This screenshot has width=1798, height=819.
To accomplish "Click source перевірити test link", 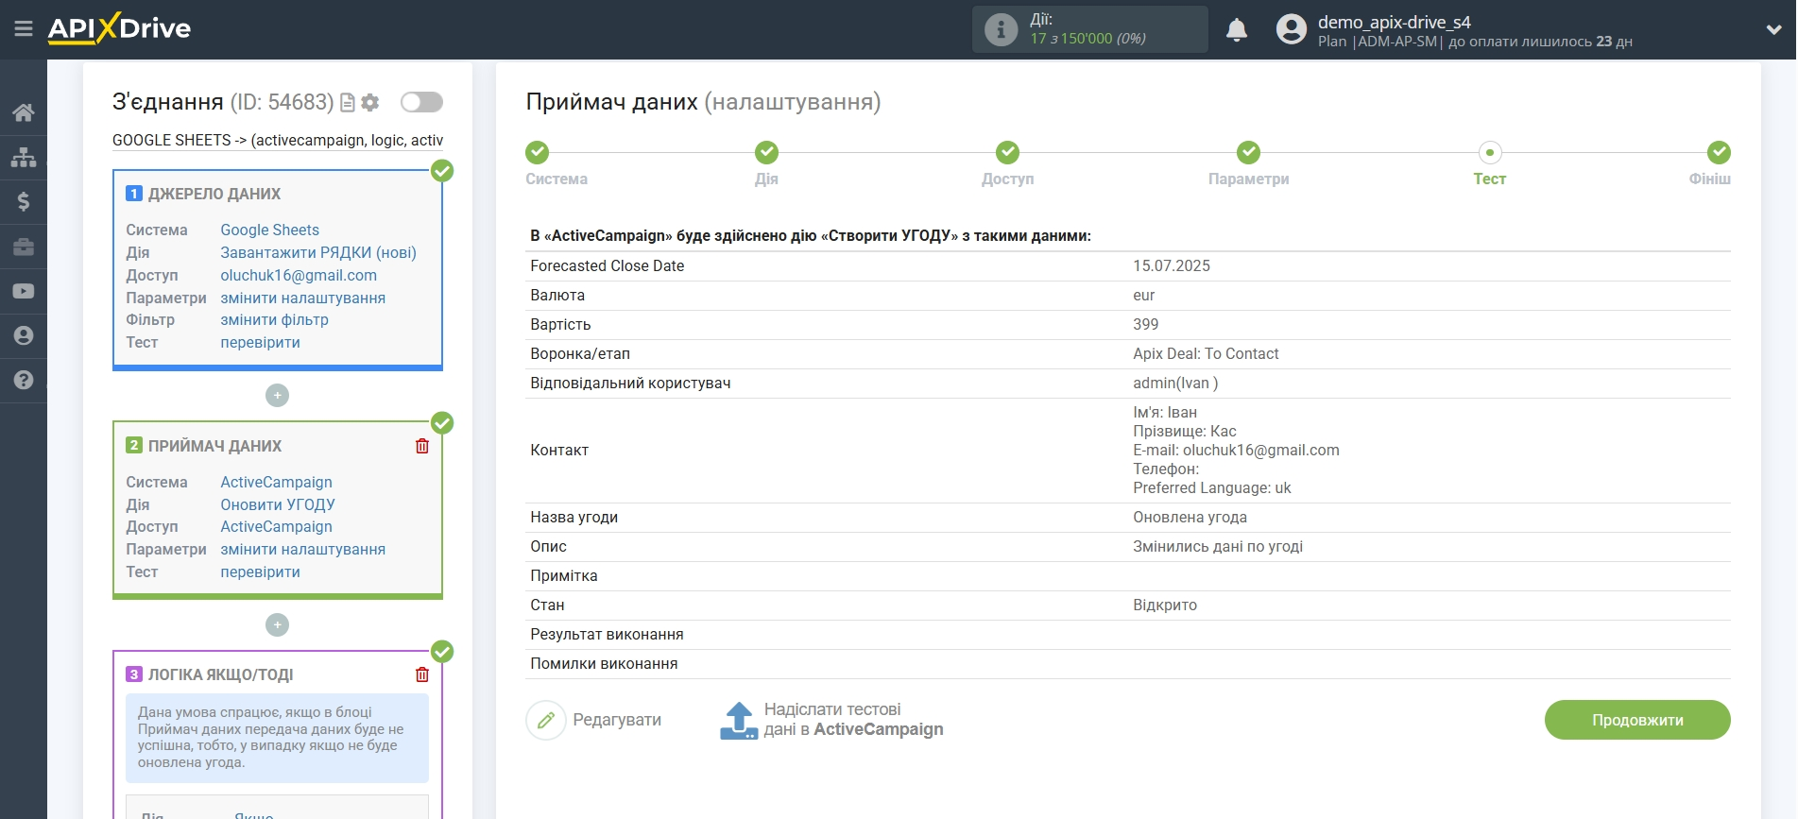I will click(260, 342).
